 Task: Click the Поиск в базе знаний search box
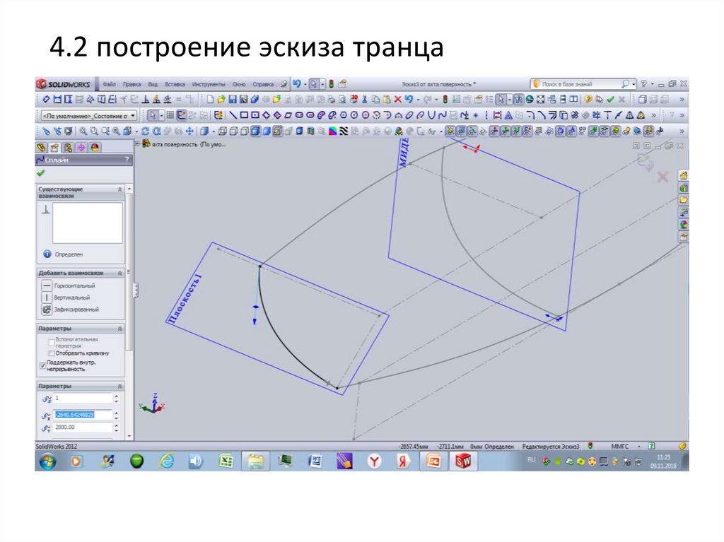tap(575, 84)
